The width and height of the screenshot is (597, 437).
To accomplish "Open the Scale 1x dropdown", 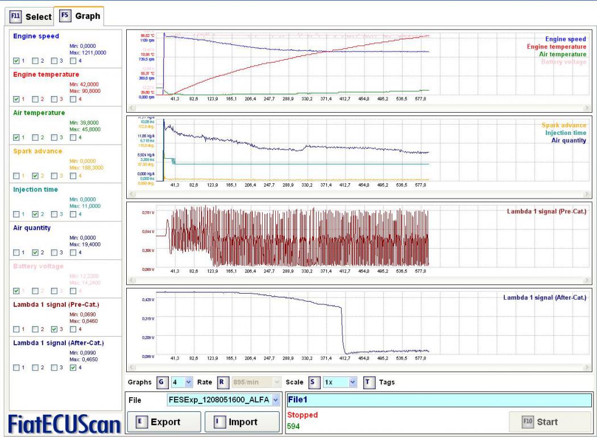I will [x=353, y=382].
